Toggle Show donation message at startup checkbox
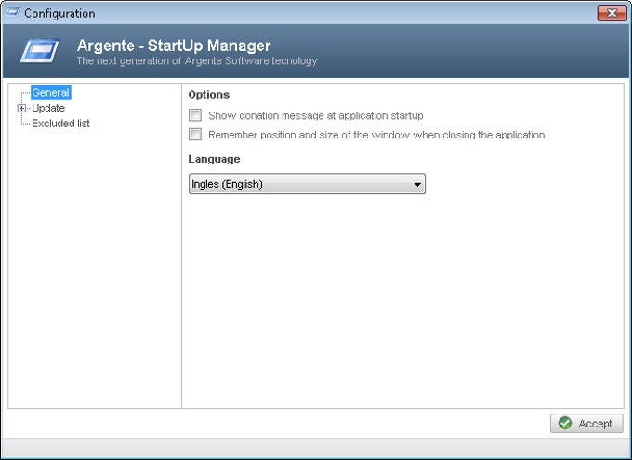Screen dimensions: 632x460 [195, 115]
